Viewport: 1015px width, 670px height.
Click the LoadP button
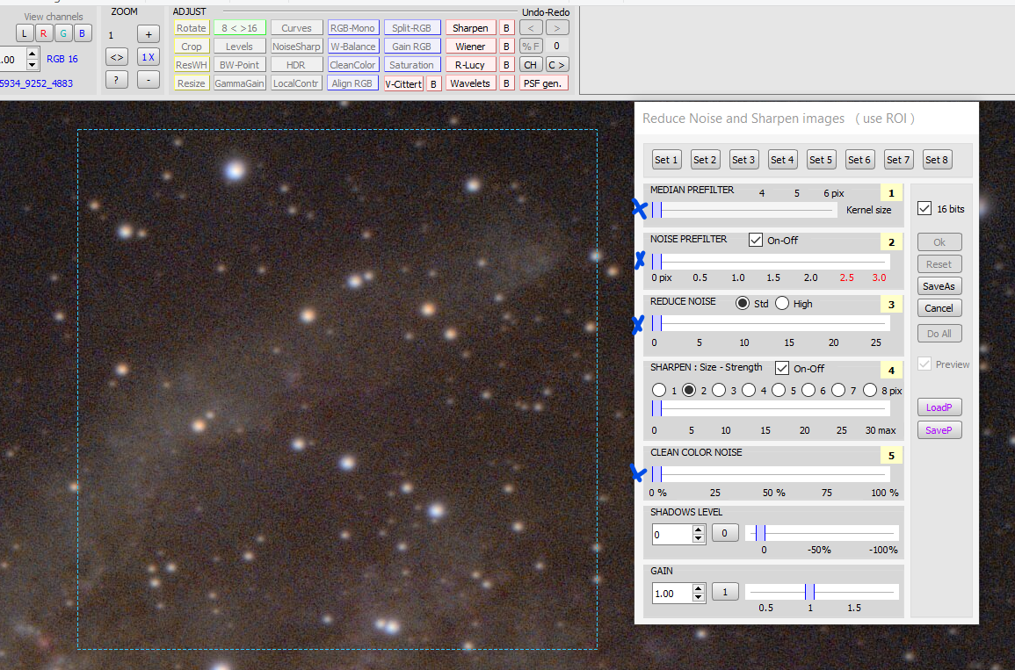click(939, 407)
